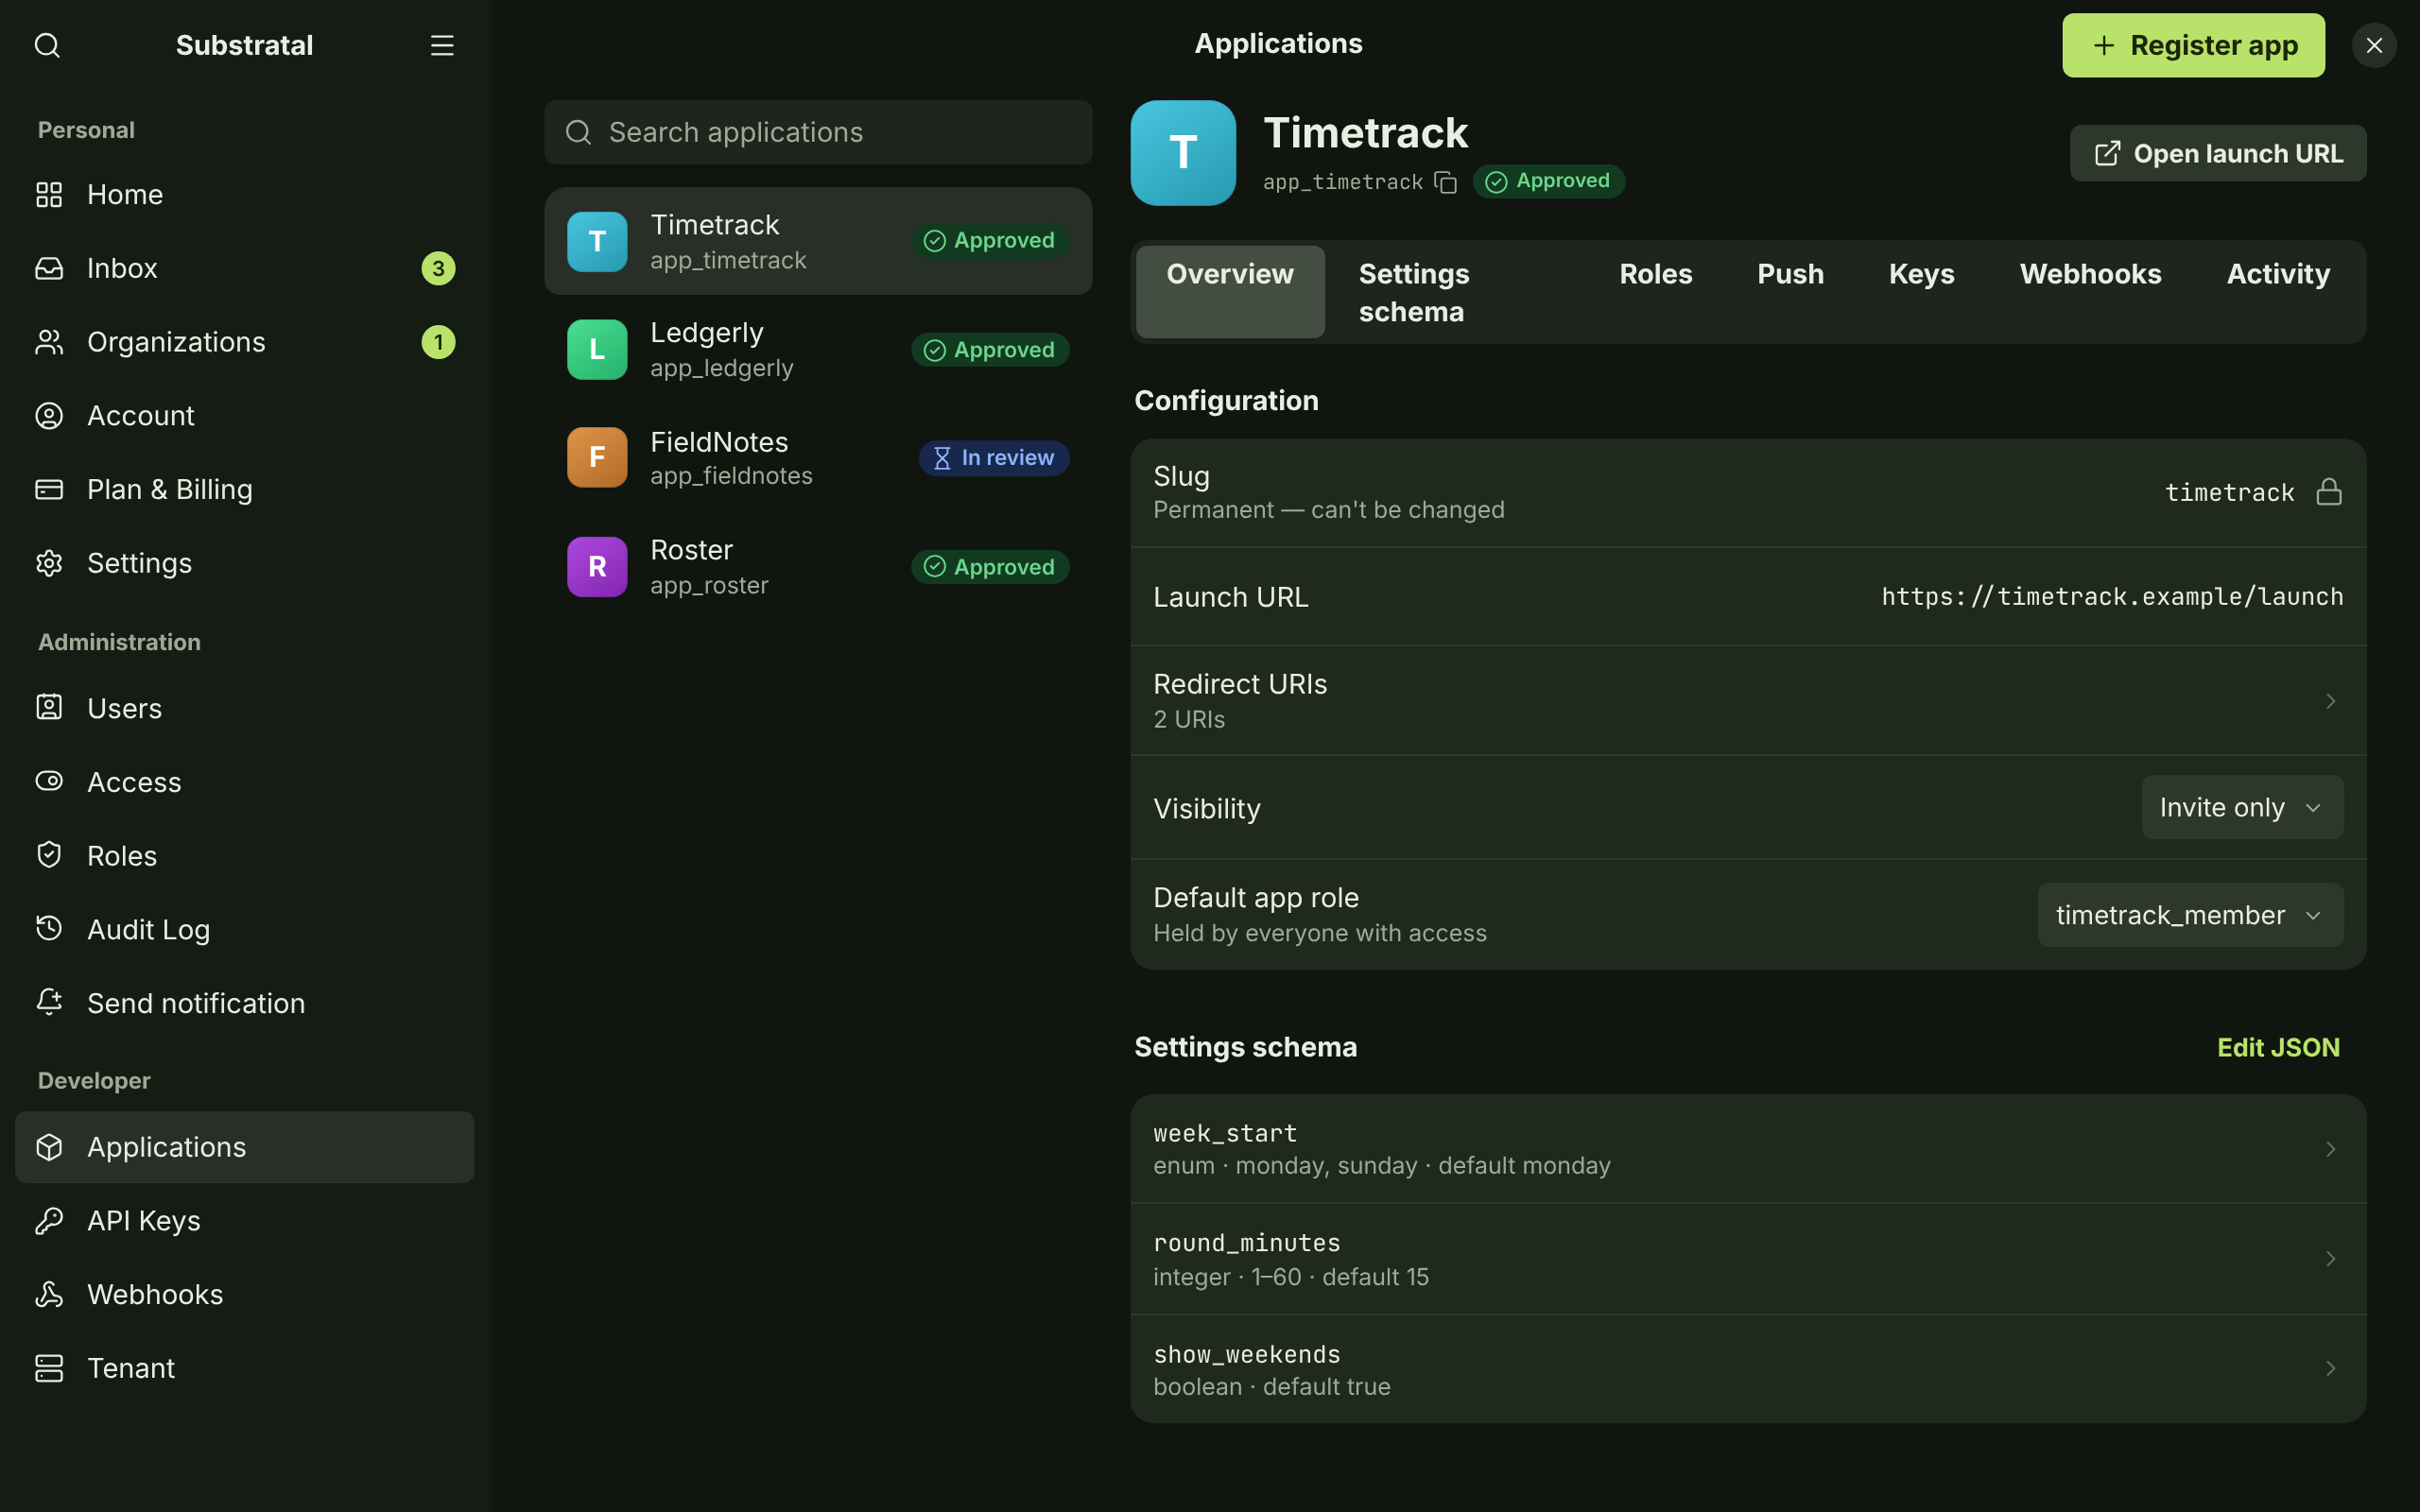This screenshot has width=2420, height=1512.
Task: Open Send notification
Action: tap(245, 1003)
